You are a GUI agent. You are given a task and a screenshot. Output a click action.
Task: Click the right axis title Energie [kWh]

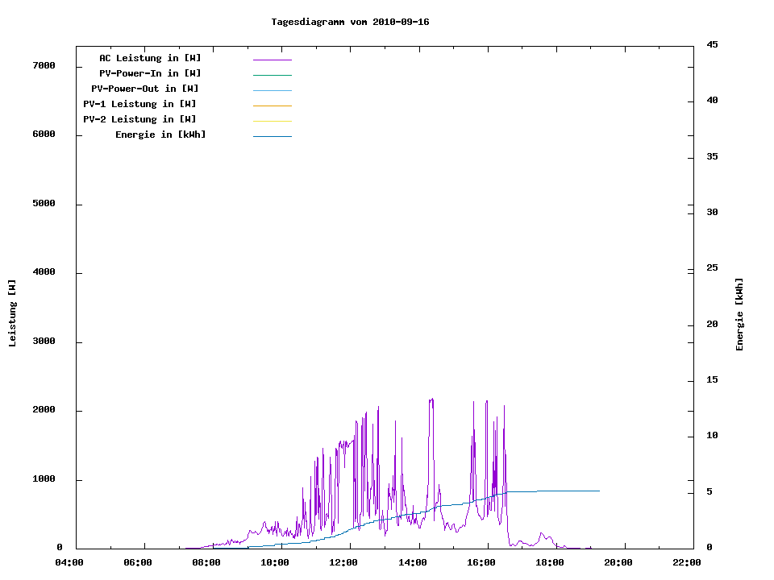(739, 314)
